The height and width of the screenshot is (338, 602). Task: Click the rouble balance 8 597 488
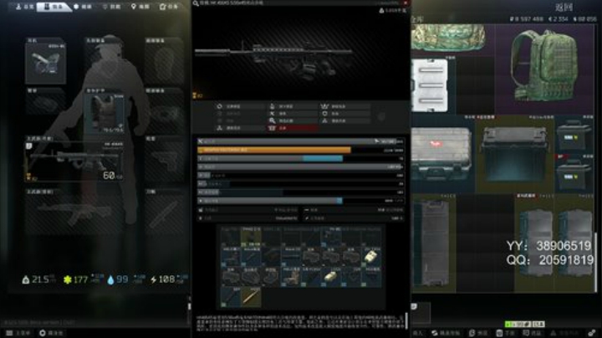click(x=527, y=18)
